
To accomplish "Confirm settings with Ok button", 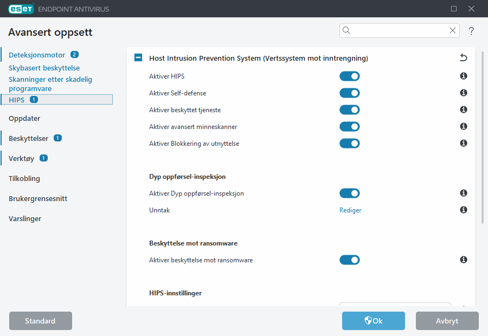I will point(374,321).
